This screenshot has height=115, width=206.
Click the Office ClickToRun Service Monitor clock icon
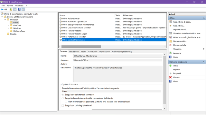tap(61, 28)
